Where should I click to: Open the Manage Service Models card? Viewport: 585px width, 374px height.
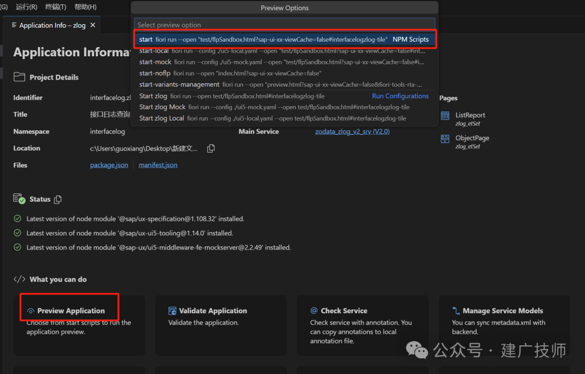click(504, 325)
